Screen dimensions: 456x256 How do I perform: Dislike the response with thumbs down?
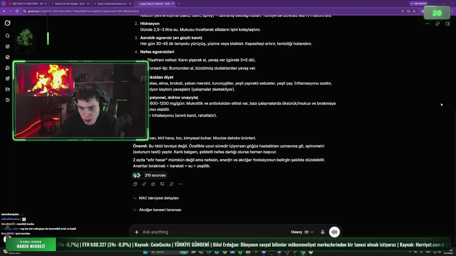pyautogui.click(x=162, y=184)
